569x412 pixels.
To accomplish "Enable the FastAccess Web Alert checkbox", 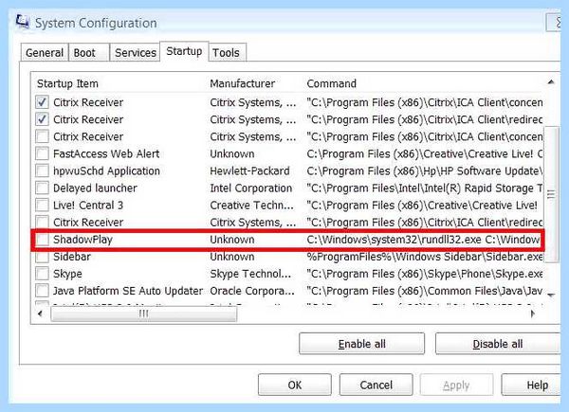I will pos(42,153).
